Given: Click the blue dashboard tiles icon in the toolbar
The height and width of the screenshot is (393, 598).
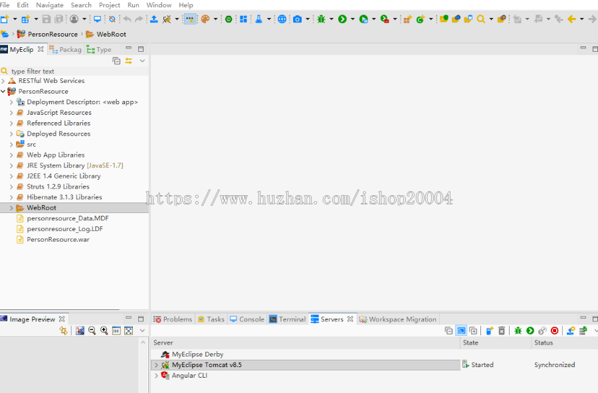Looking at the screenshot, I should 243,19.
